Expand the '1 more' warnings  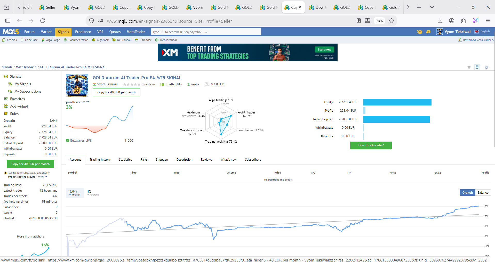click(x=42, y=177)
